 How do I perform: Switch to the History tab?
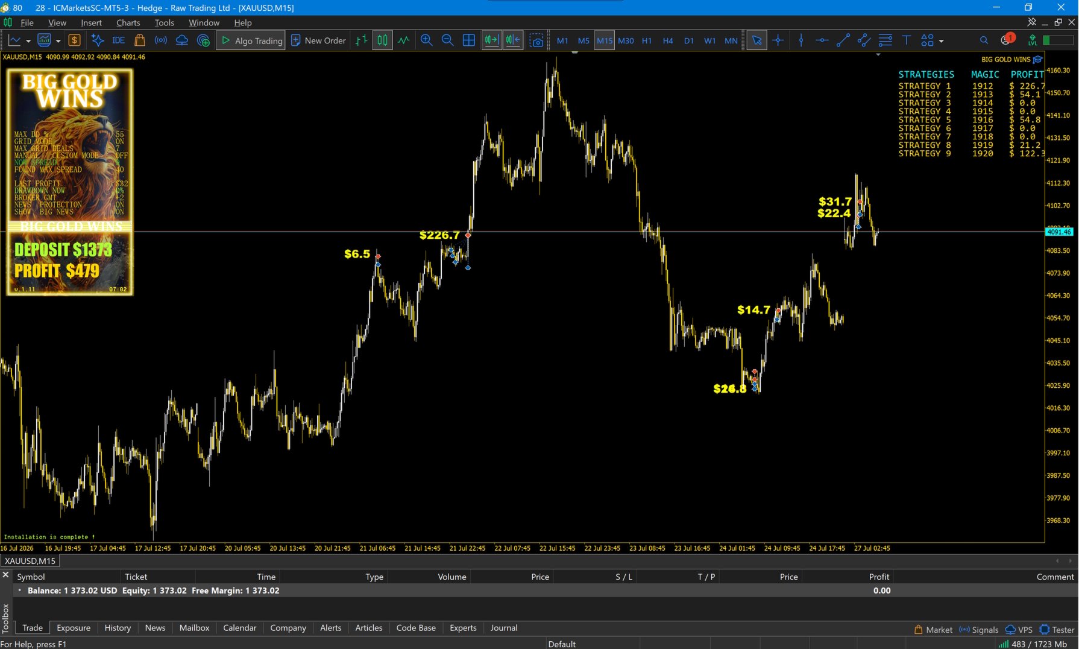118,628
